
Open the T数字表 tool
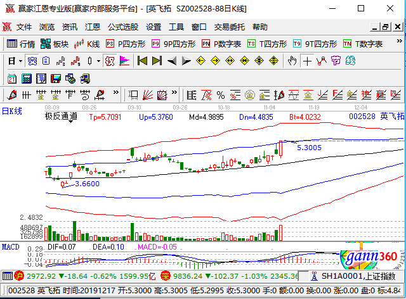(x=362, y=44)
